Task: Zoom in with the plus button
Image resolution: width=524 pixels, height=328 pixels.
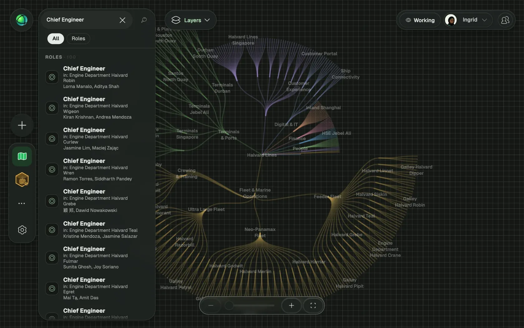Action: pyautogui.click(x=291, y=306)
